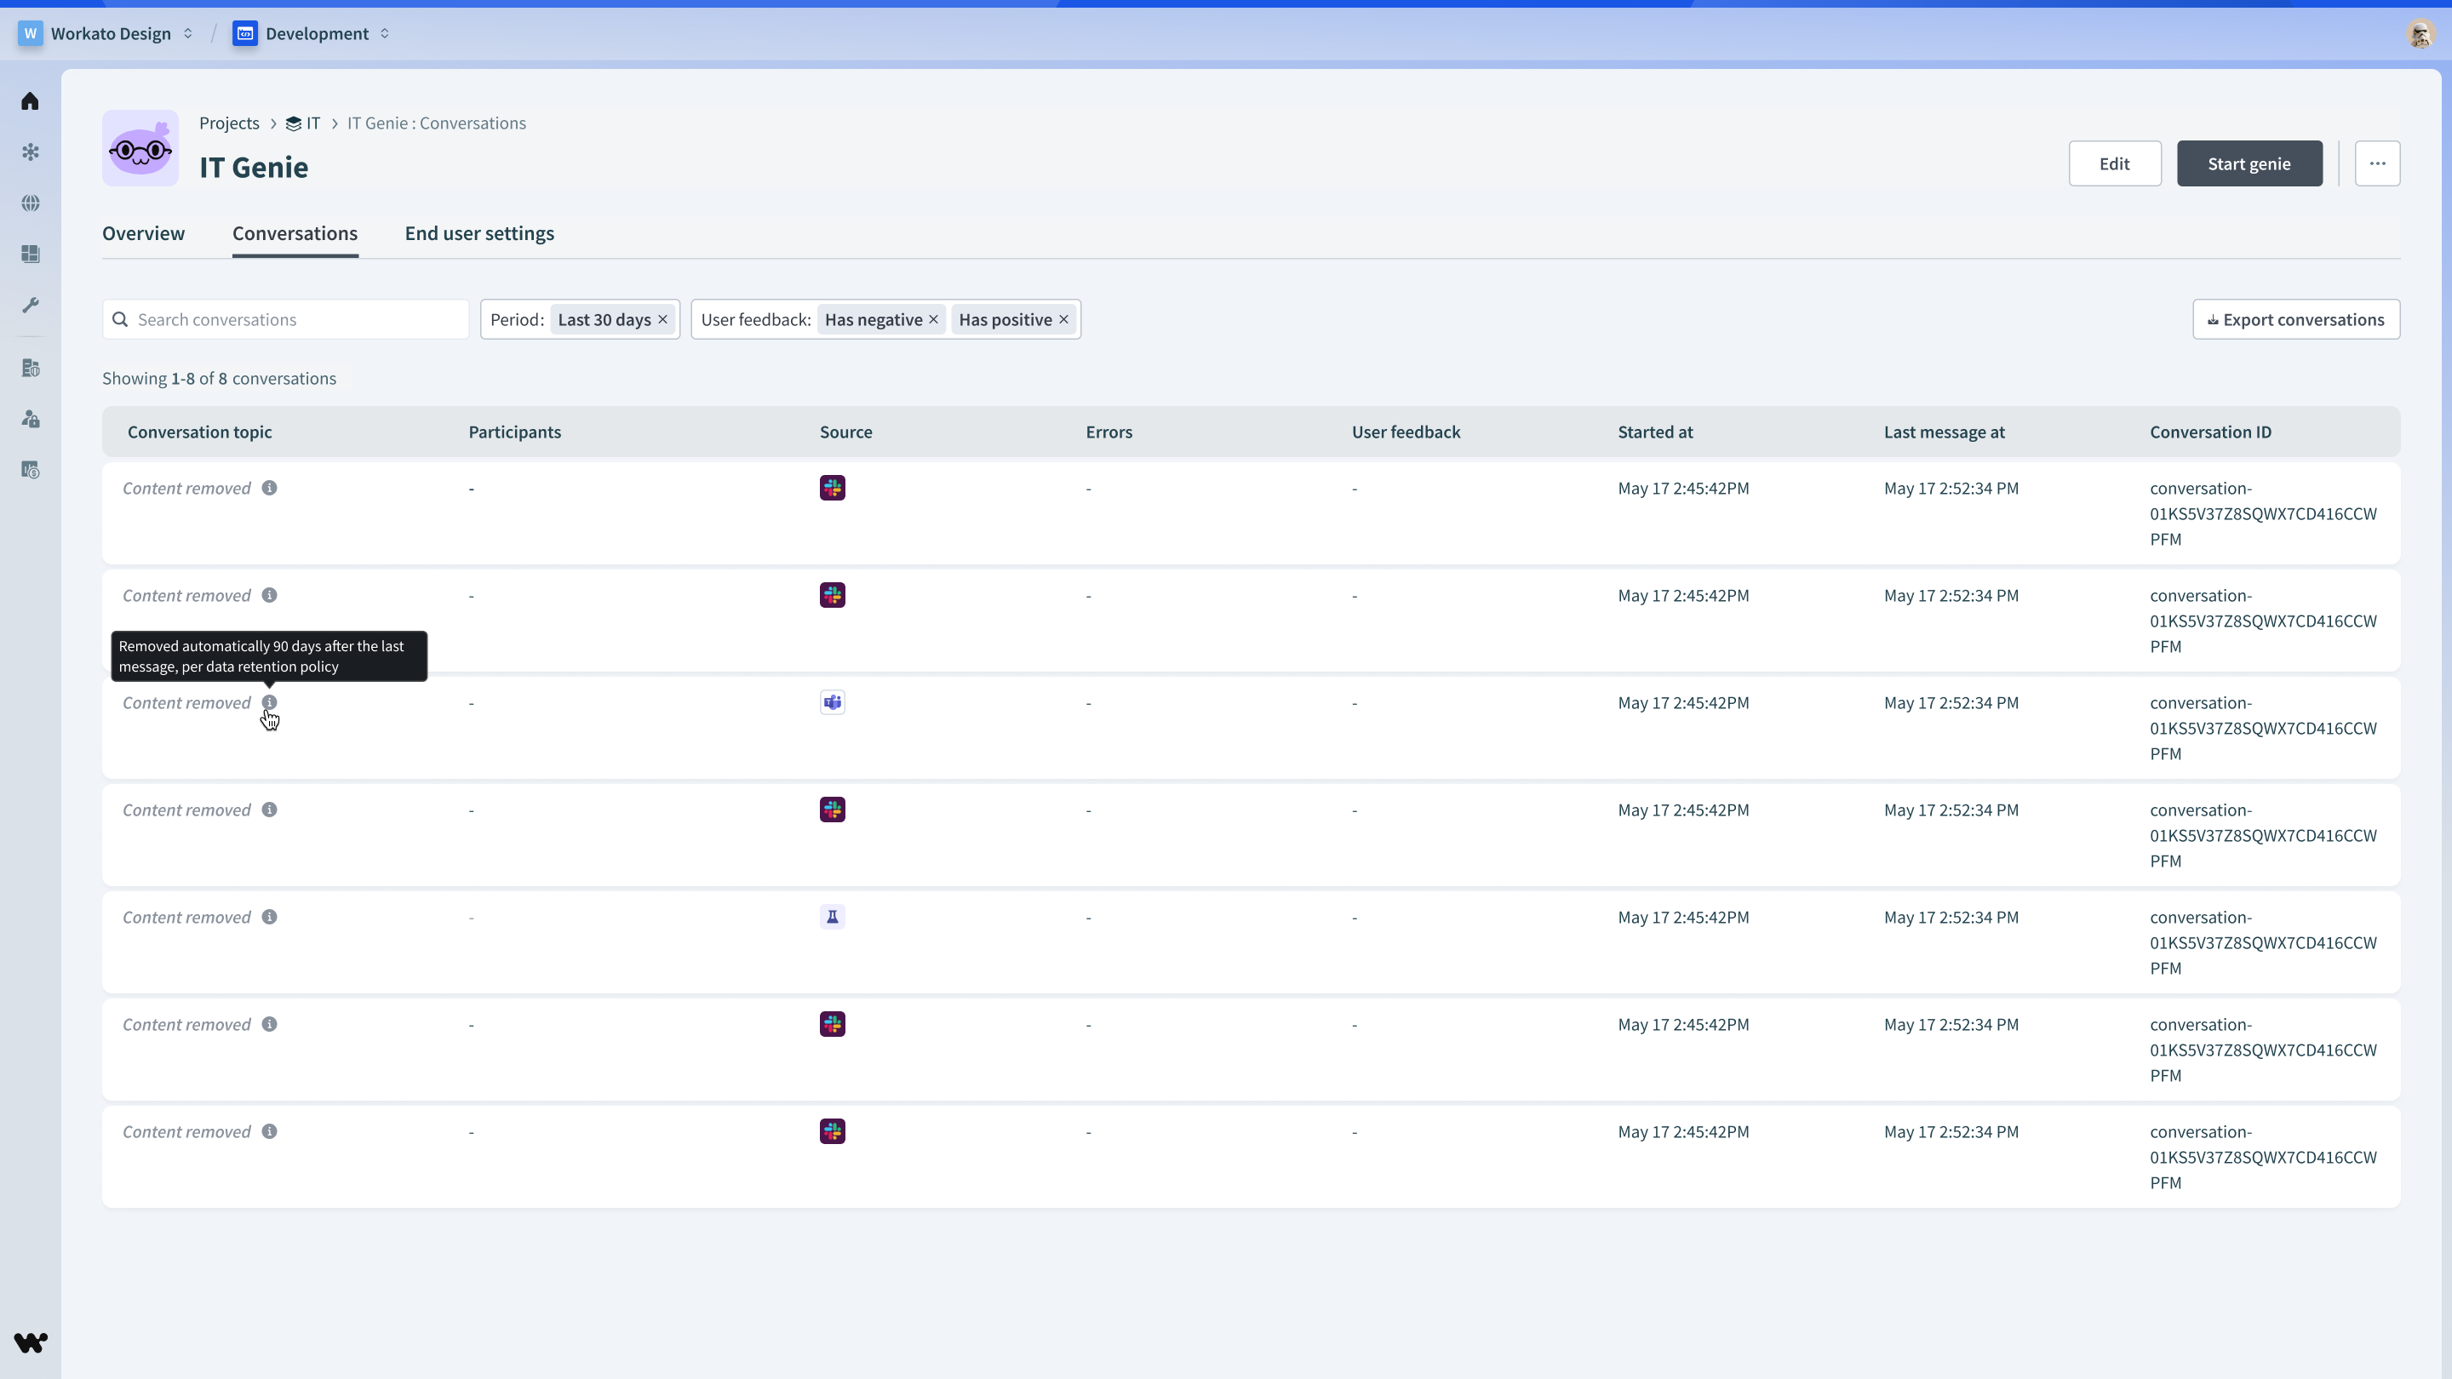Click the info icon in the Teams row
The height and width of the screenshot is (1379, 2452).
(x=269, y=702)
